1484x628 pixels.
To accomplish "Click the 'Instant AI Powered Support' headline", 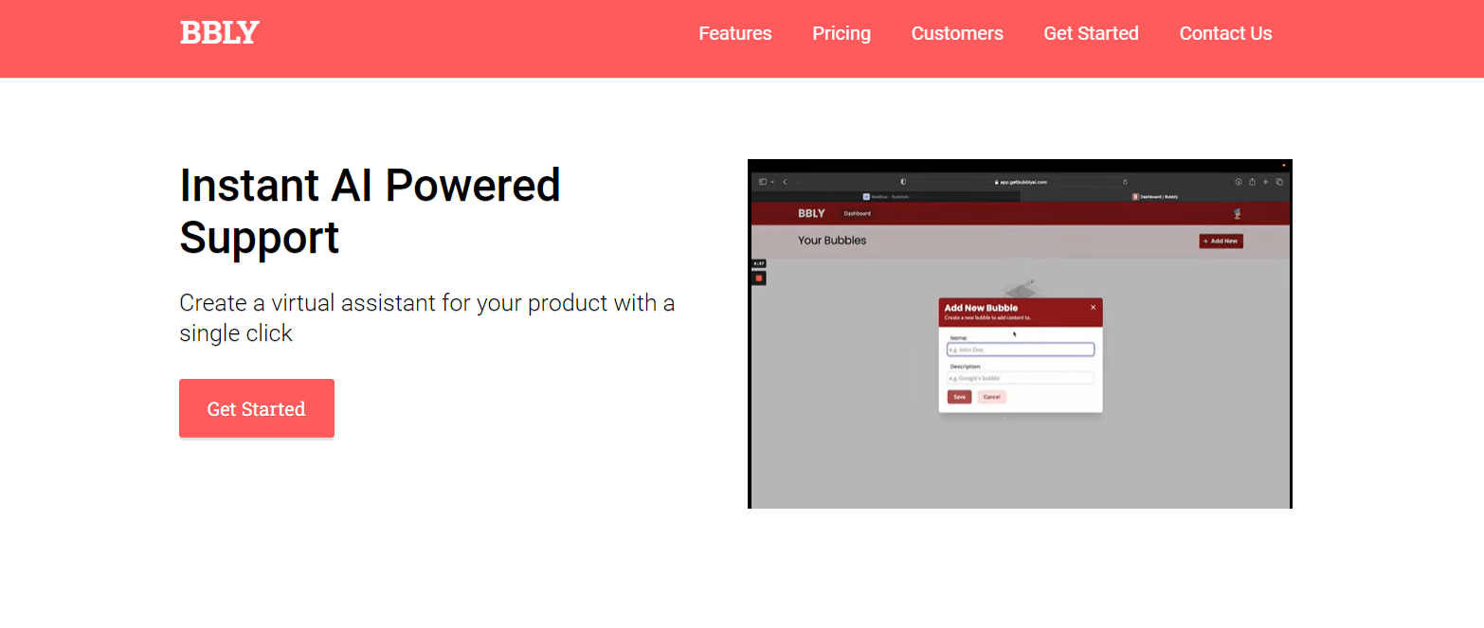I will tap(371, 211).
